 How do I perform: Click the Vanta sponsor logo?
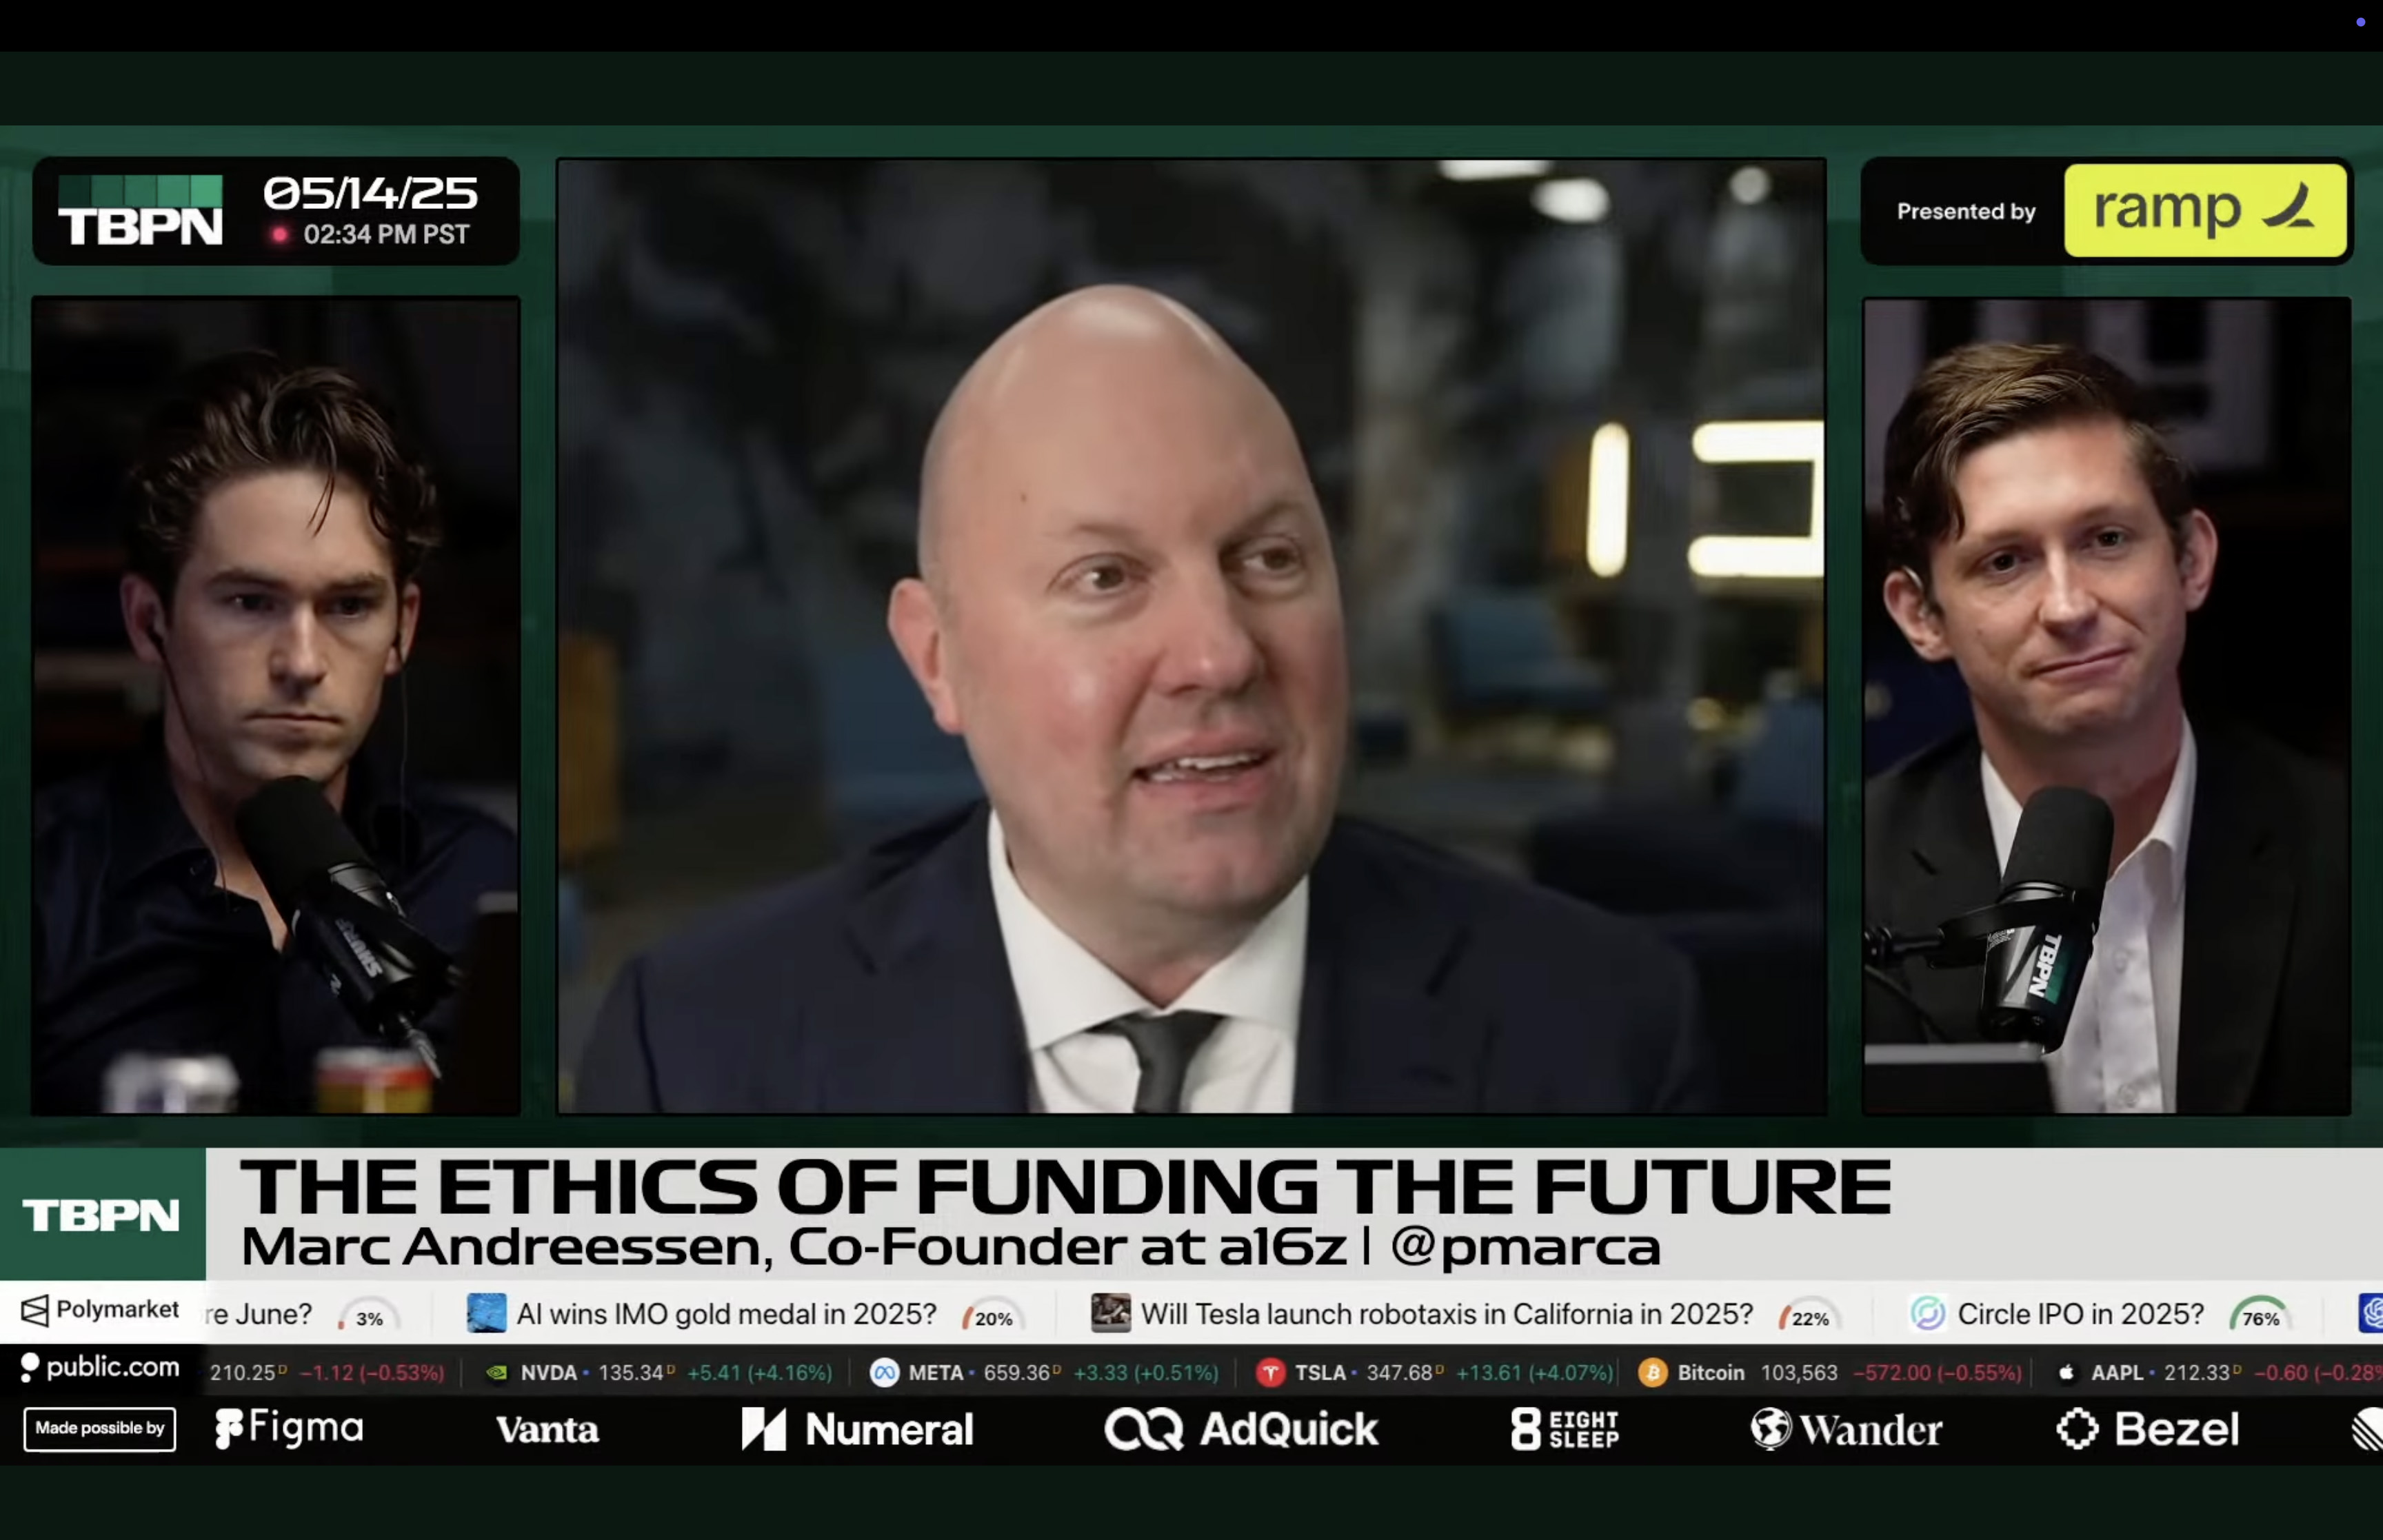tap(547, 1430)
